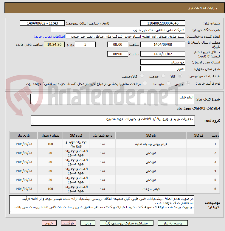Click the buyer notes text area
Screen dimensions: 225x231
(102, 205)
